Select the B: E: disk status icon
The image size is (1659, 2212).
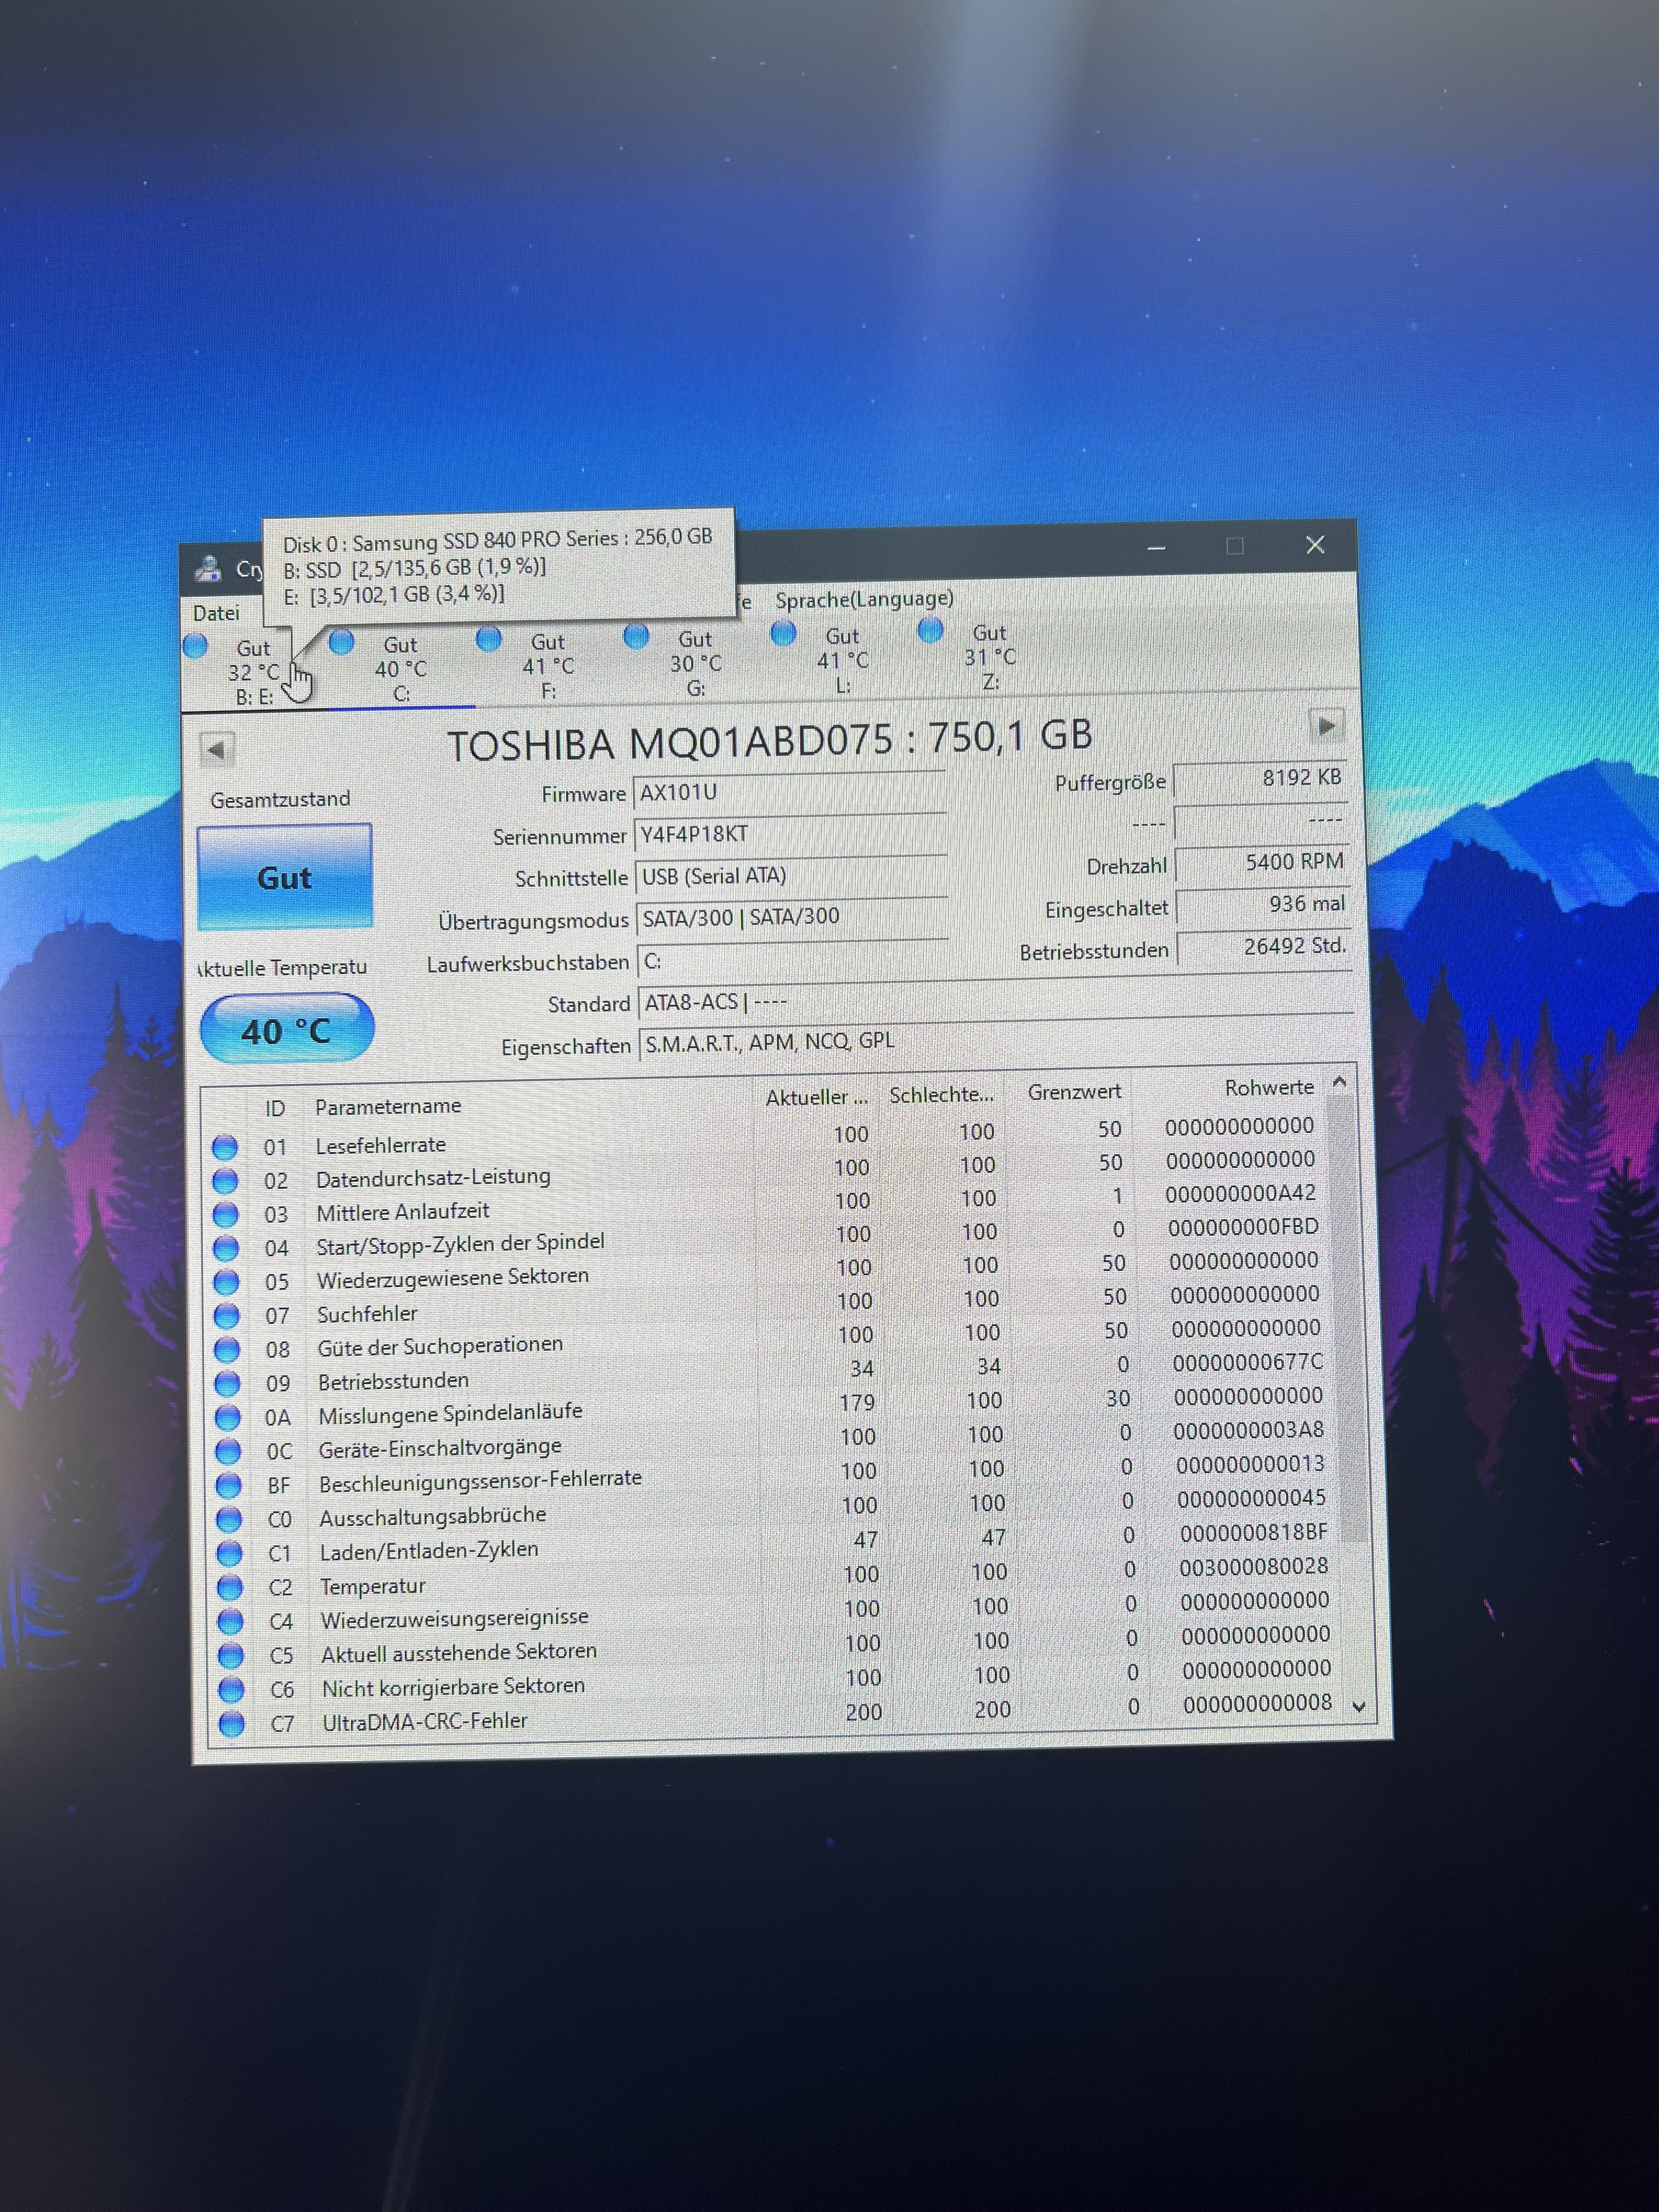click(196, 646)
